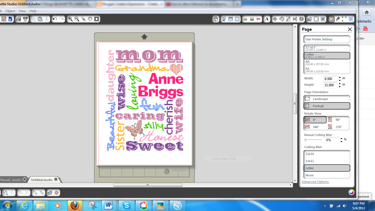The height and width of the screenshot is (211, 375).
Task: Click the Advanced Options link
Action: [315, 182]
